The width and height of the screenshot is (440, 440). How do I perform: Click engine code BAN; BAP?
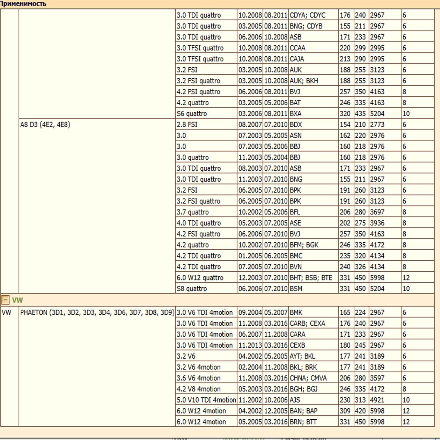click(303, 411)
